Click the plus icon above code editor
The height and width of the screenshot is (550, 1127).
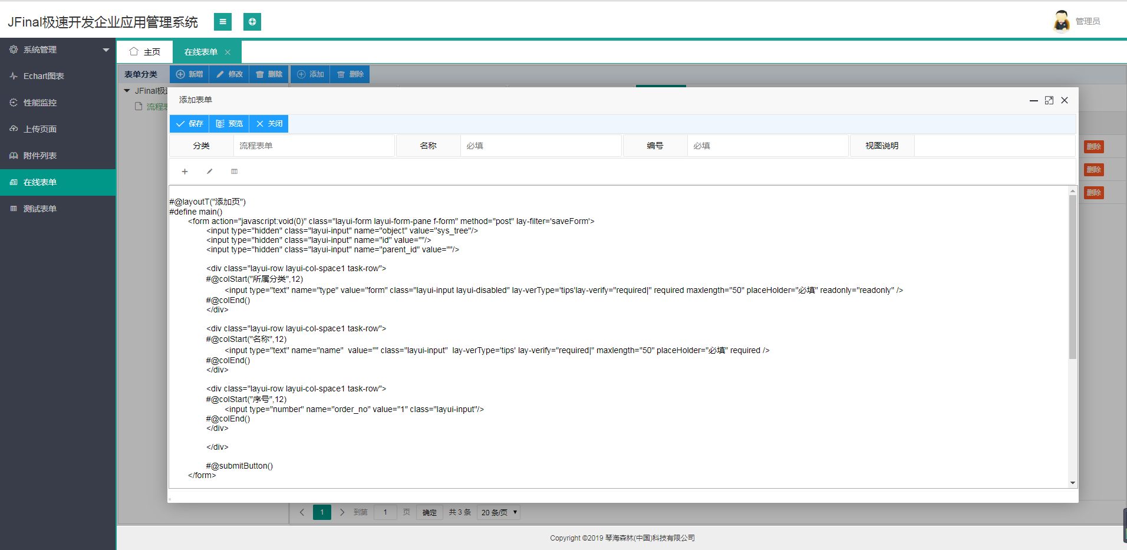pos(184,172)
